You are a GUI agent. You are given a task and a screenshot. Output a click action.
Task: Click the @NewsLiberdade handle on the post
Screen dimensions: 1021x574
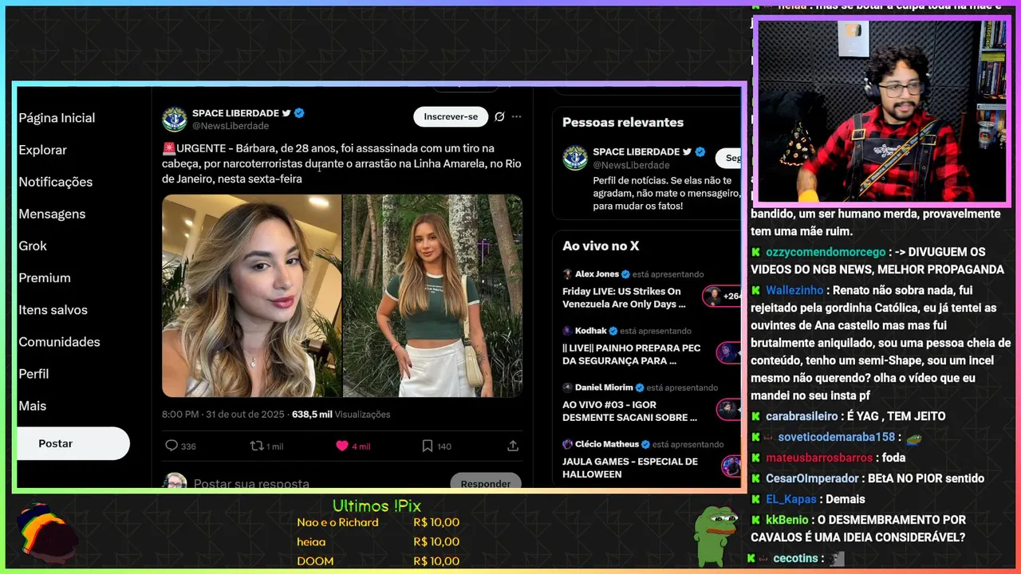coord(231,126)
